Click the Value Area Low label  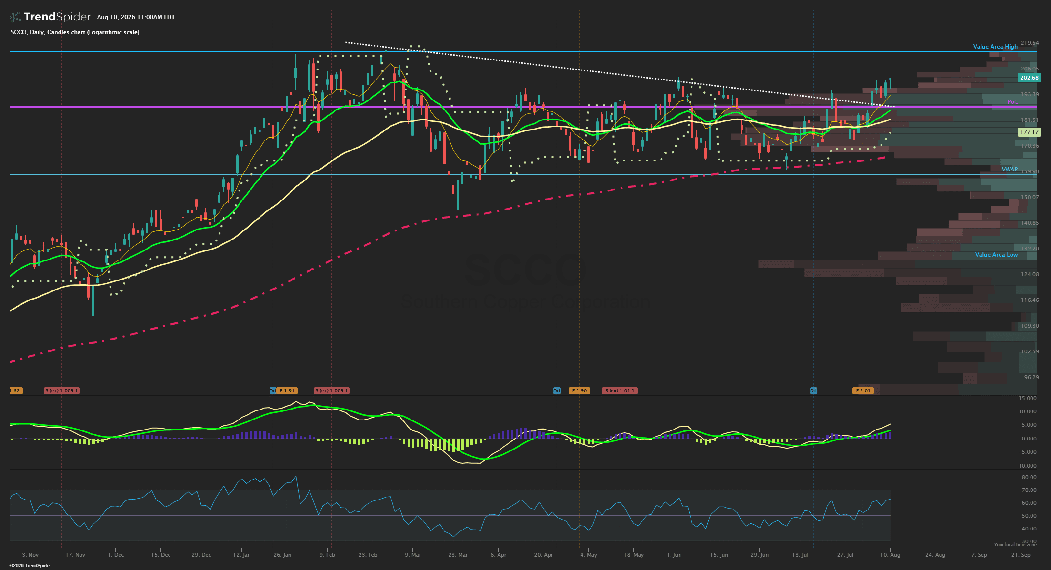point(996,255)
